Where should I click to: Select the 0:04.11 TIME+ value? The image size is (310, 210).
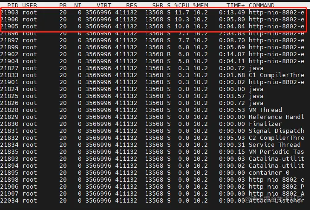coord(232,61)
